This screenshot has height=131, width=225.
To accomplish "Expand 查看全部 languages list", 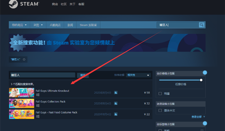I will pos(198,117).
